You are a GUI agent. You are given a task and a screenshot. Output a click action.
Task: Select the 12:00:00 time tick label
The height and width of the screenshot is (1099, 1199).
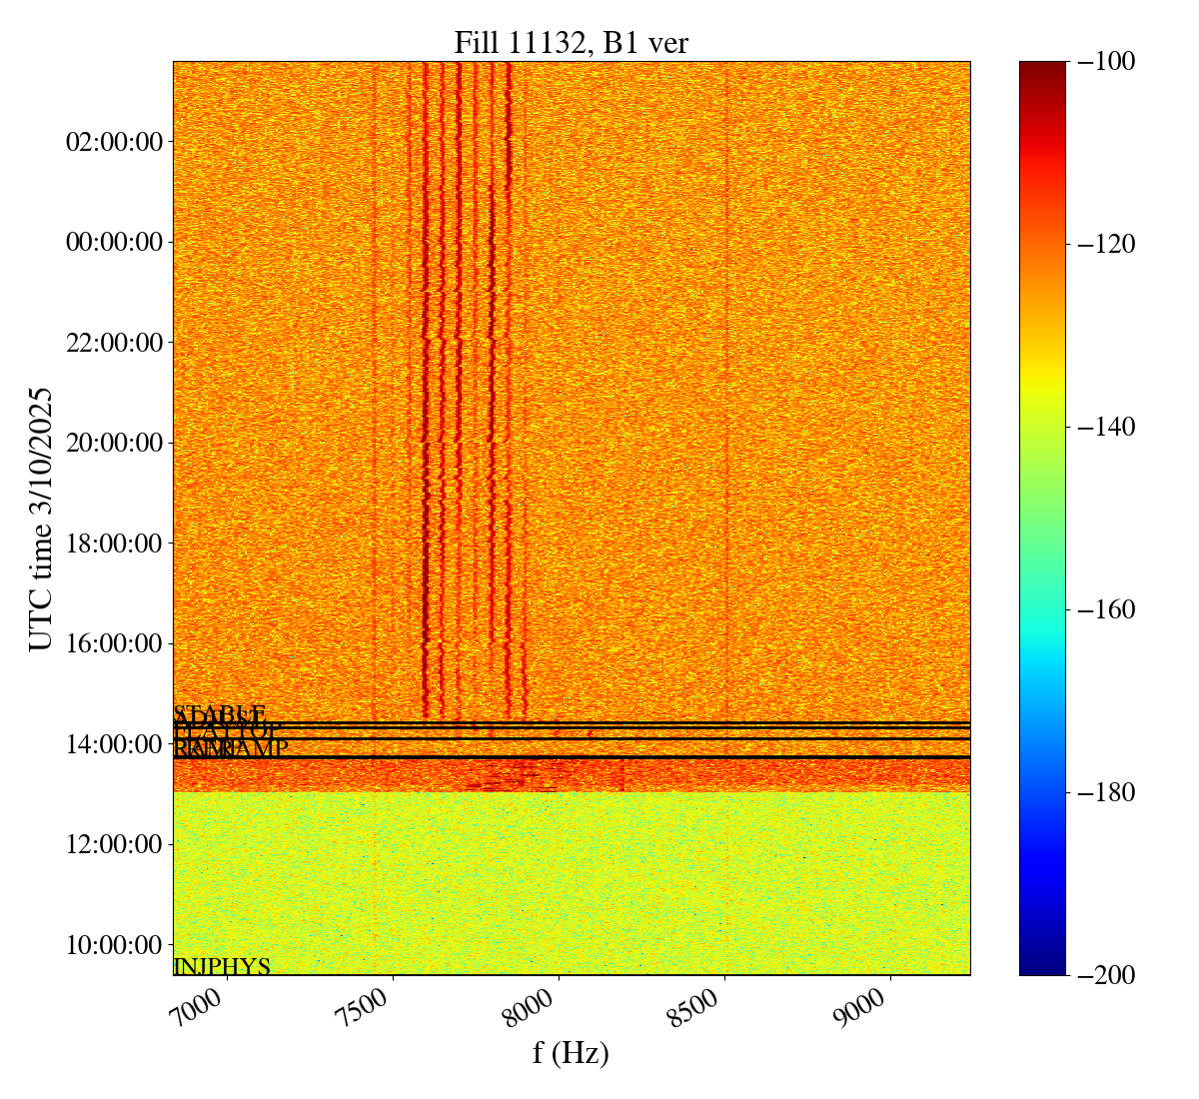[x=114, y=844]
